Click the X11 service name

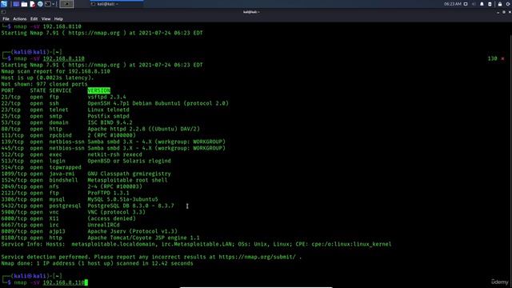[54, 218]
